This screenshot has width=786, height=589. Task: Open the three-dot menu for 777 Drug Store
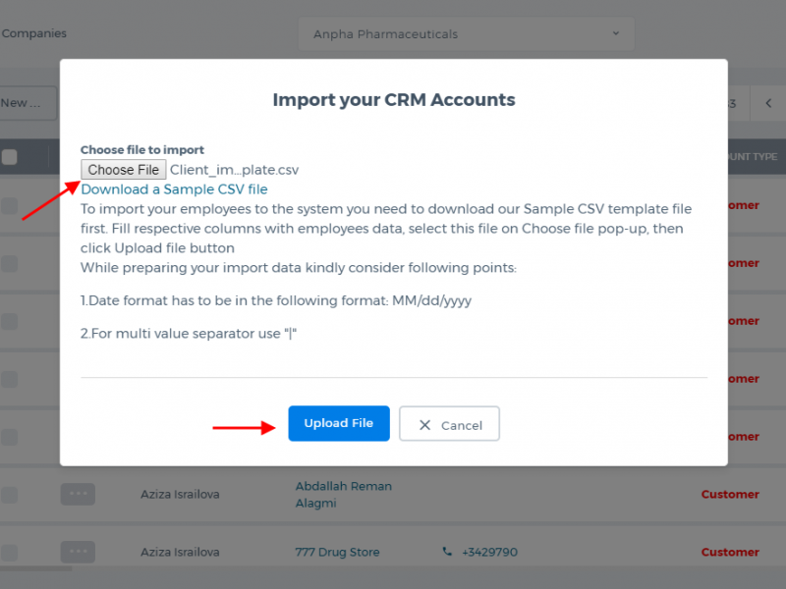[x=78, y=552]
